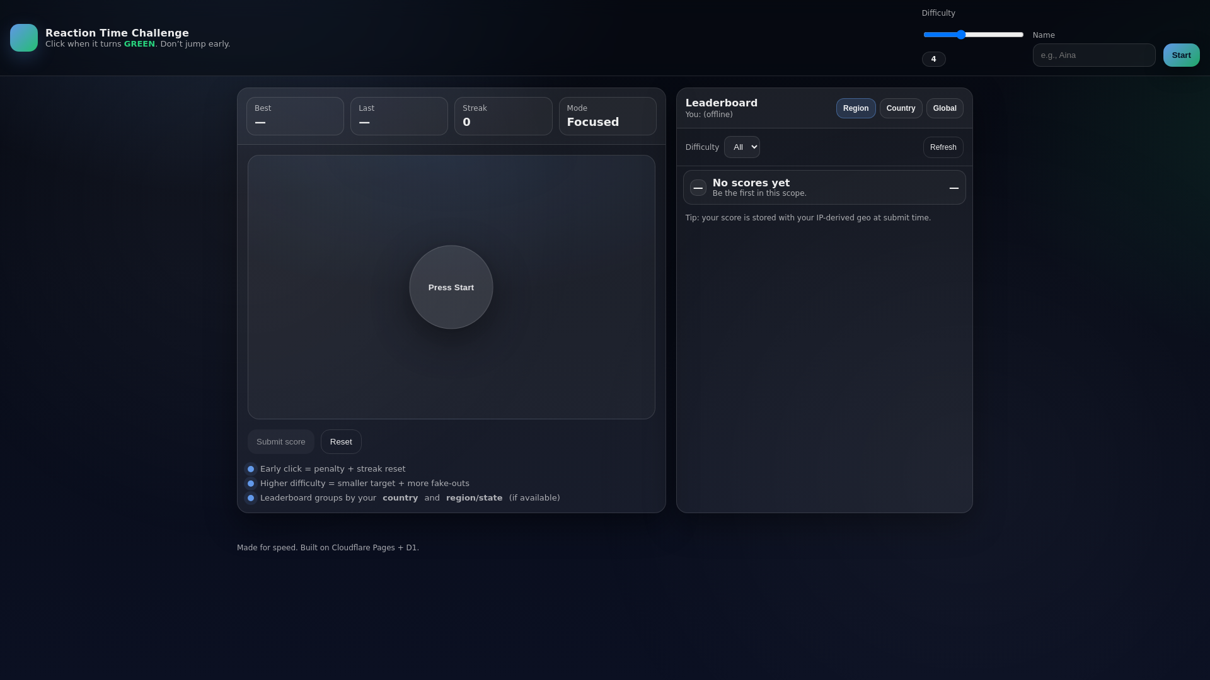Click the bullet beside Higher difficulty rule

251,484
